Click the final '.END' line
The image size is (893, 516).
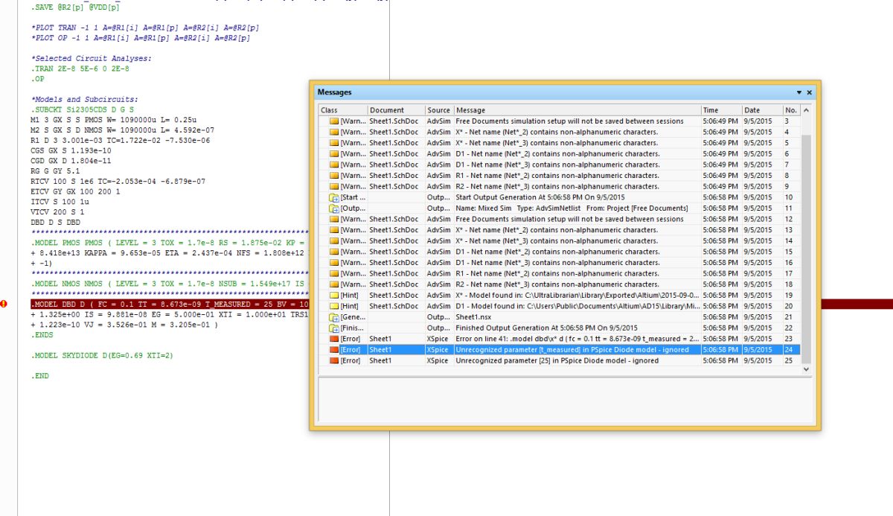click(40, 376)
